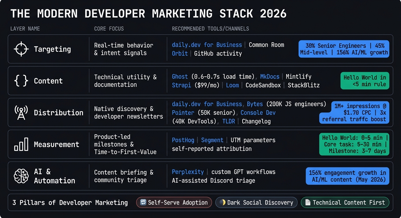
Task: Open the Perplexity link
Action: [x=188, y=172]
